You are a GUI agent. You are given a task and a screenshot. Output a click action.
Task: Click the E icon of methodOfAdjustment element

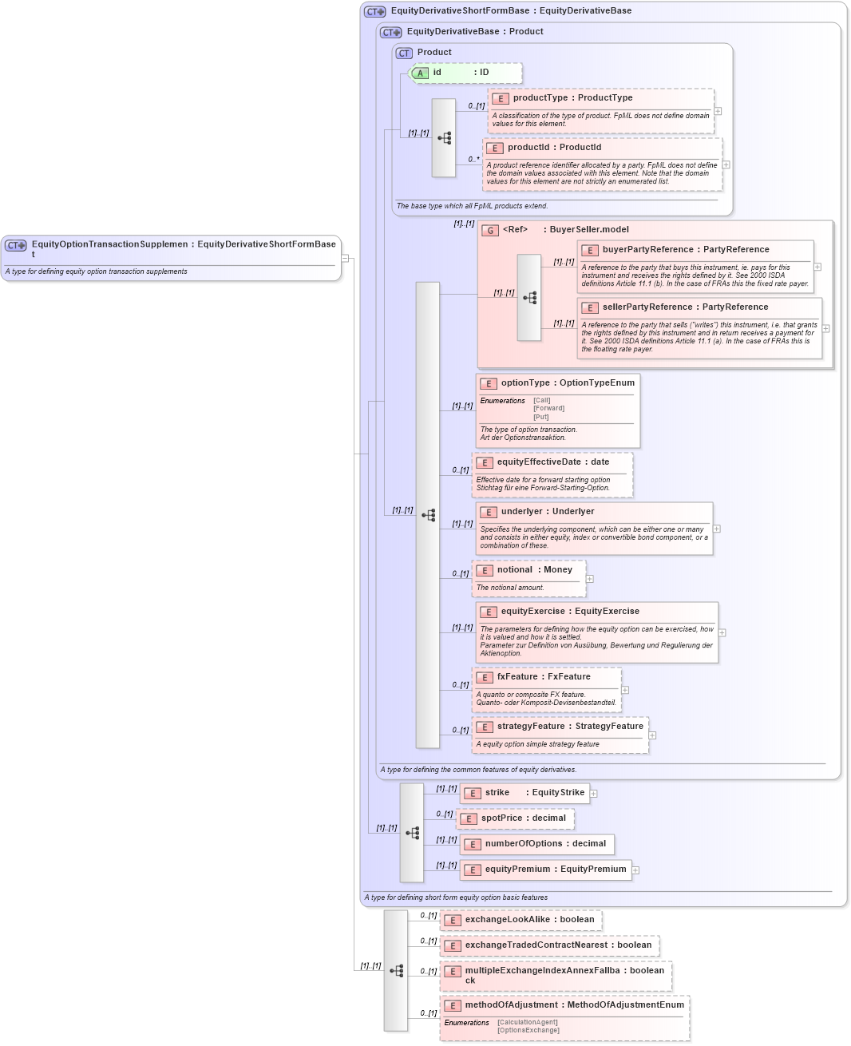click(x=453, y=1006)
